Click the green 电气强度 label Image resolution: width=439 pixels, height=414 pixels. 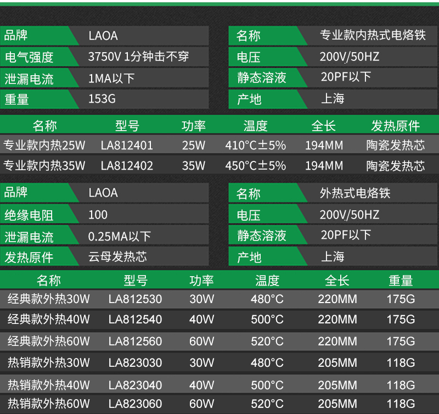coord(29,57)
